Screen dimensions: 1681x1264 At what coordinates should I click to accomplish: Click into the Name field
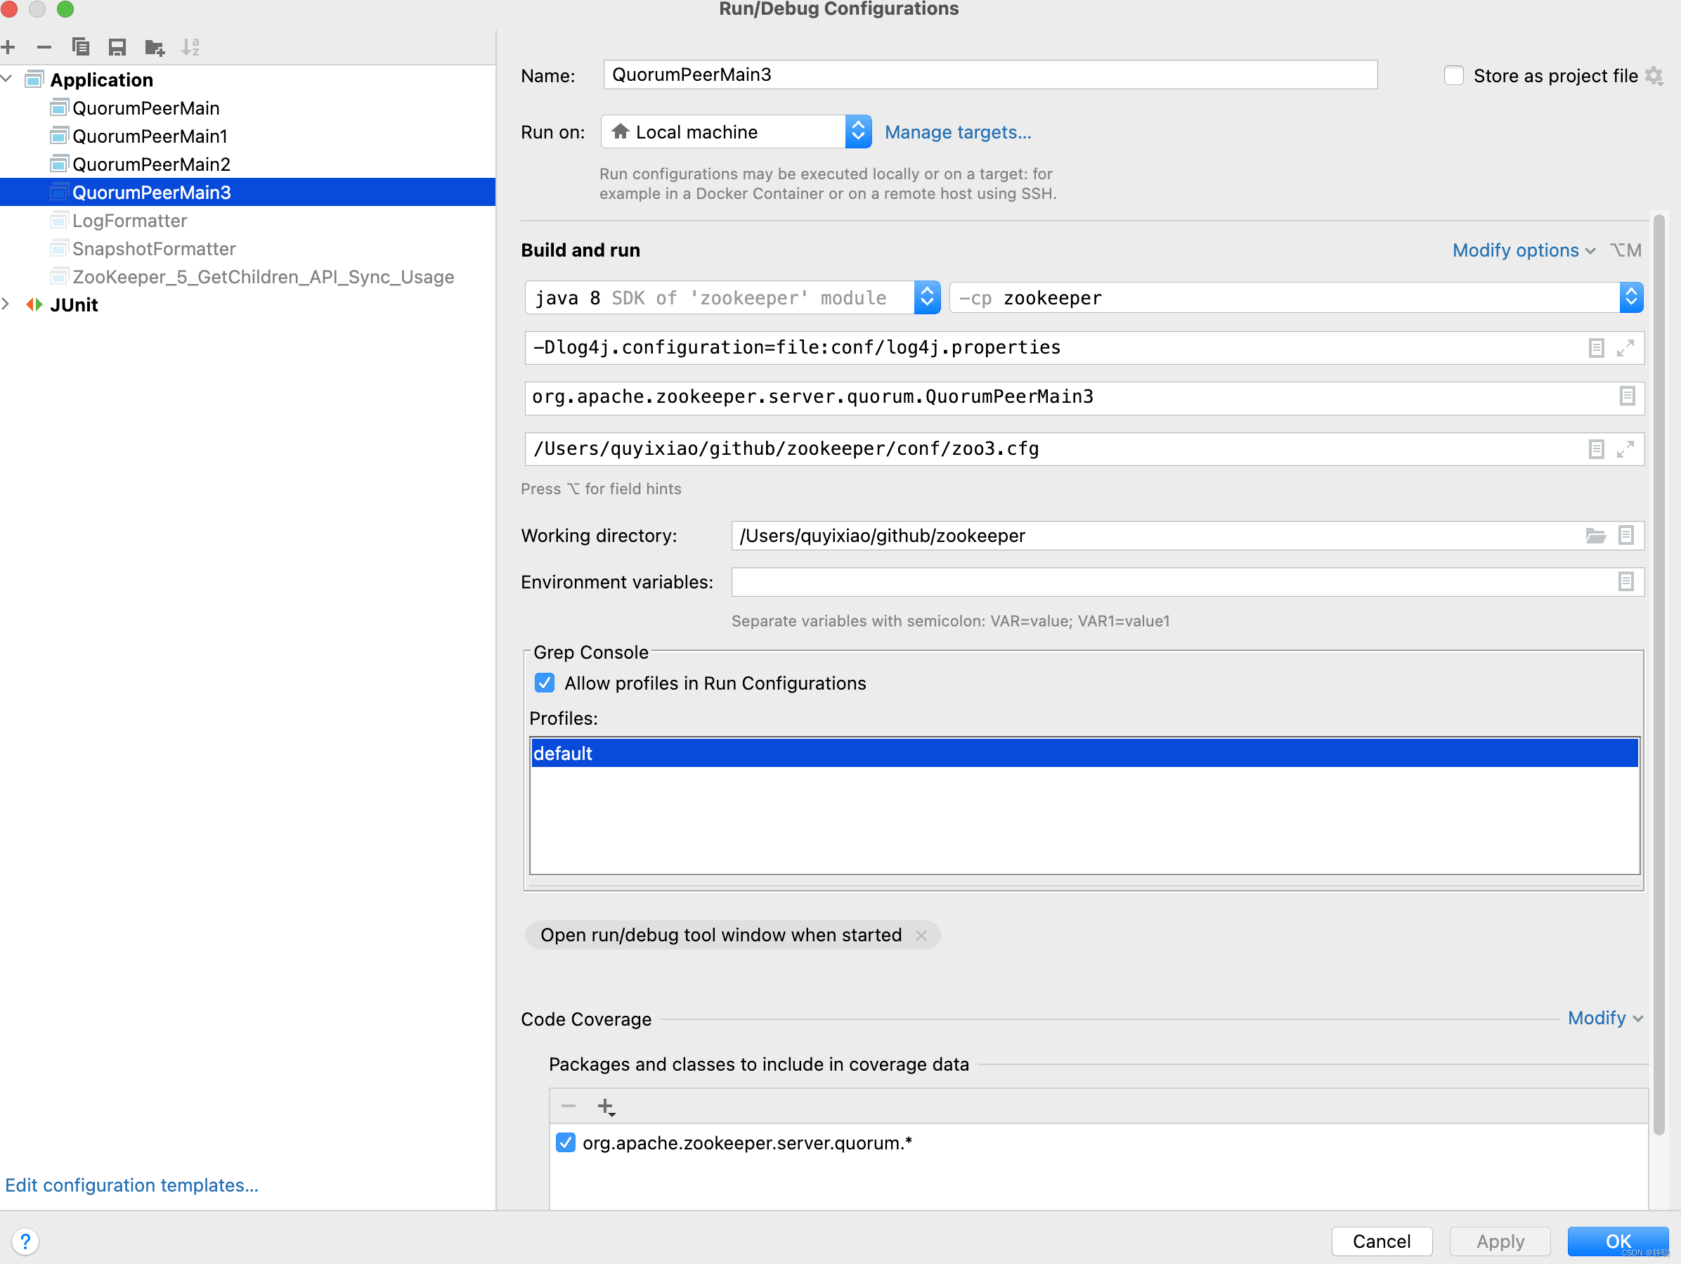pyautogui.click(x=989, y=75)
